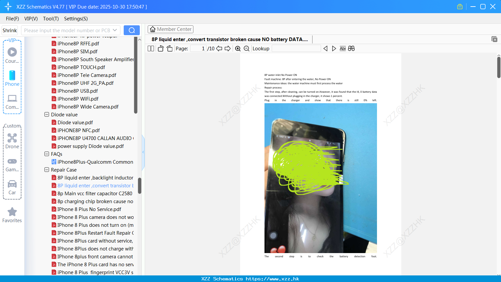Viewport: 501px width, 282px height.
Task: Open the Car category
Action: click(x=12, y=187)
